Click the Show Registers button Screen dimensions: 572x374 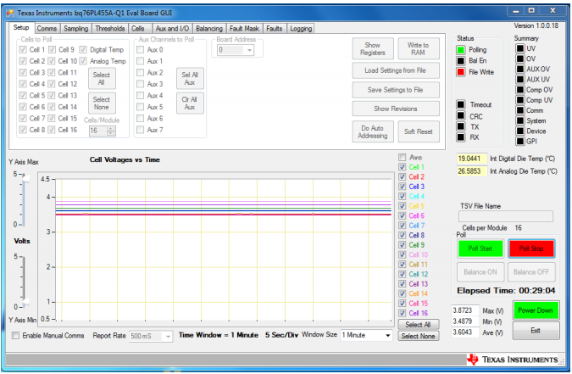point(373,48)
